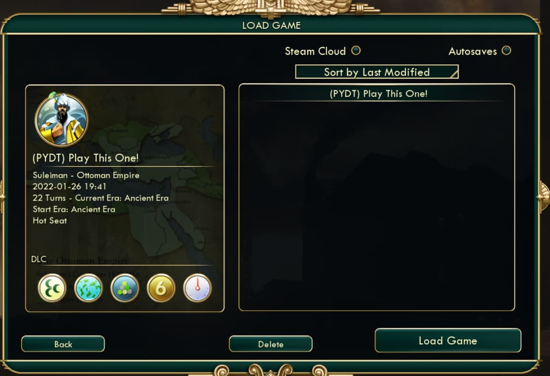Click the gold number 6 DLC icon
550x376 pixels.
coord(161,288)
